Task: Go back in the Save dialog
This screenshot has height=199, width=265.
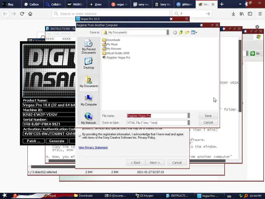Action: 175,32
